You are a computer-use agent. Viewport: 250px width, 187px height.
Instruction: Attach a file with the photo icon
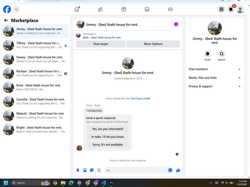pos(85,170)
